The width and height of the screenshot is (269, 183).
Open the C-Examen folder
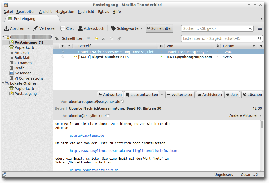point(23,63)
